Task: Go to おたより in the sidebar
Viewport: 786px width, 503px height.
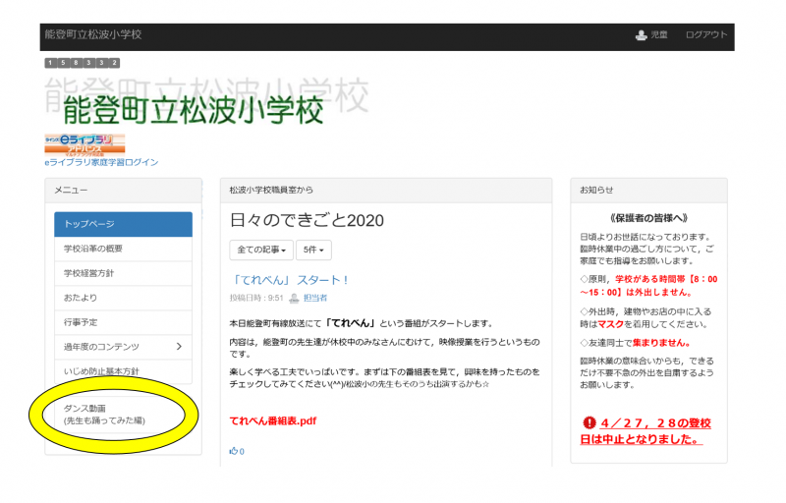Action: (123, 298)
